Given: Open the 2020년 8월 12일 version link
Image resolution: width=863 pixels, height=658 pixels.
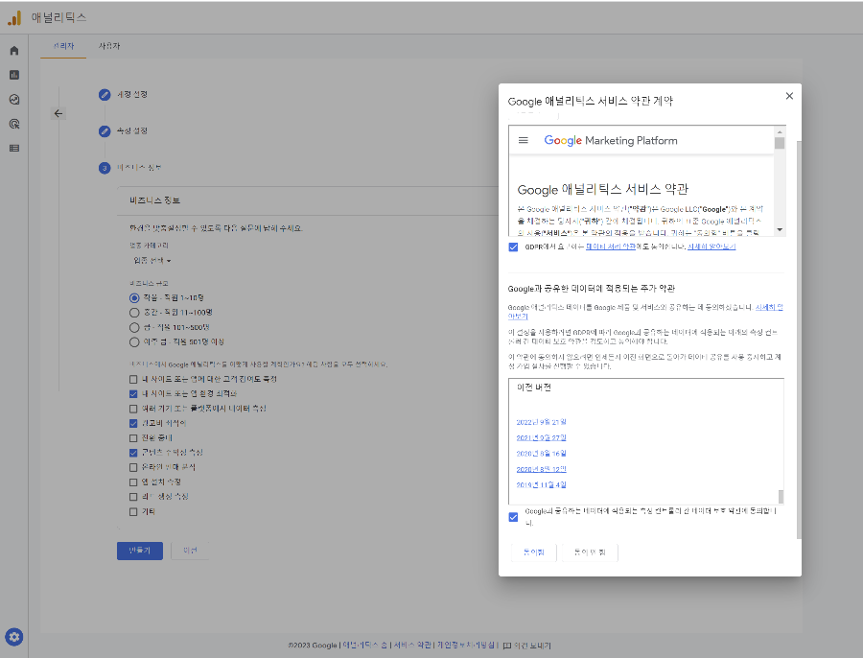Looking at the screenshot, I should (541, 470).
